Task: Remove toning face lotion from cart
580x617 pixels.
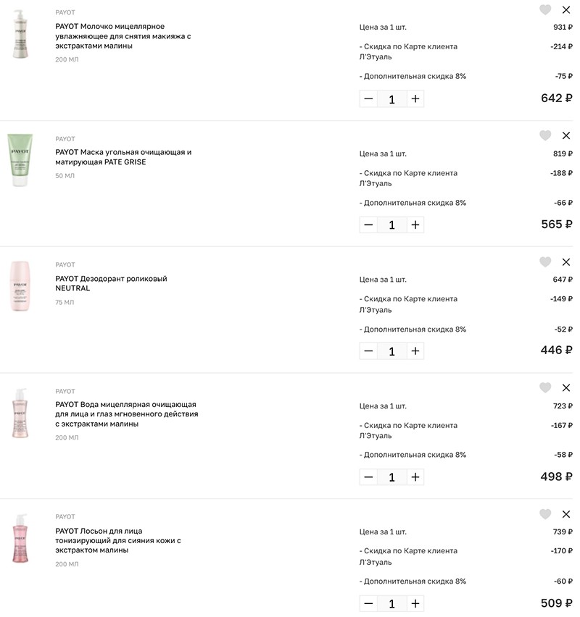Action: coord(566,514)
